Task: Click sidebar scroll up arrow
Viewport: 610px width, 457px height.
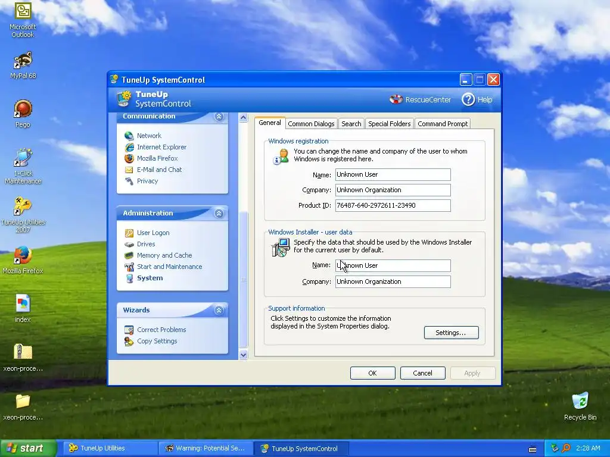Action: tap(244, 117)
